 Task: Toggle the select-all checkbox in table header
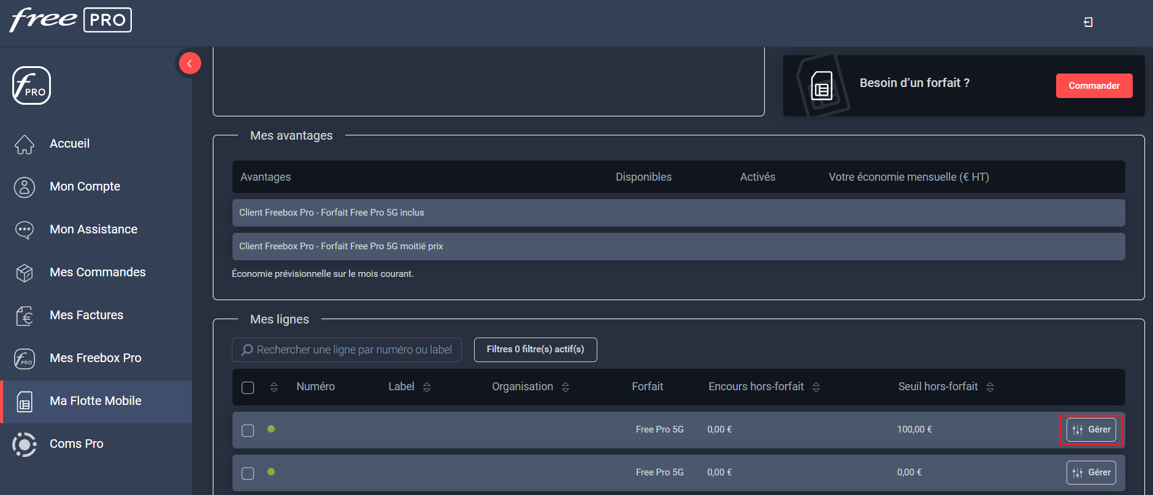coord(248,388)
